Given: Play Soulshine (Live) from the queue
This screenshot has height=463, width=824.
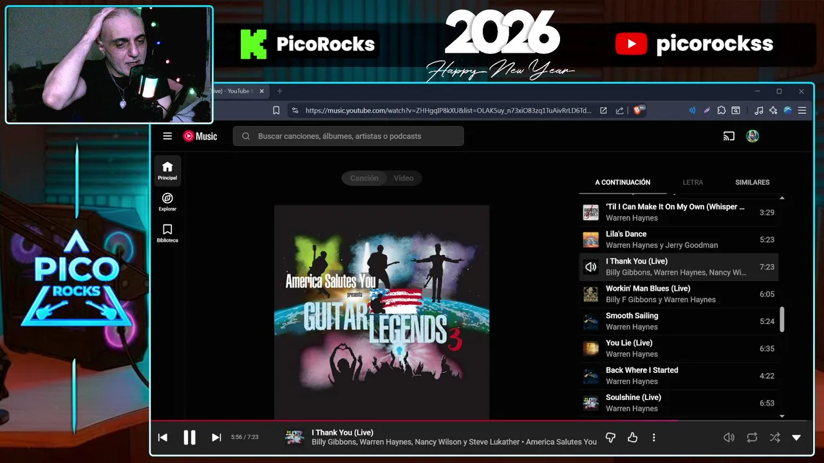Looking at the screenshot, I should pyautogui.click(x=679, y=403).
